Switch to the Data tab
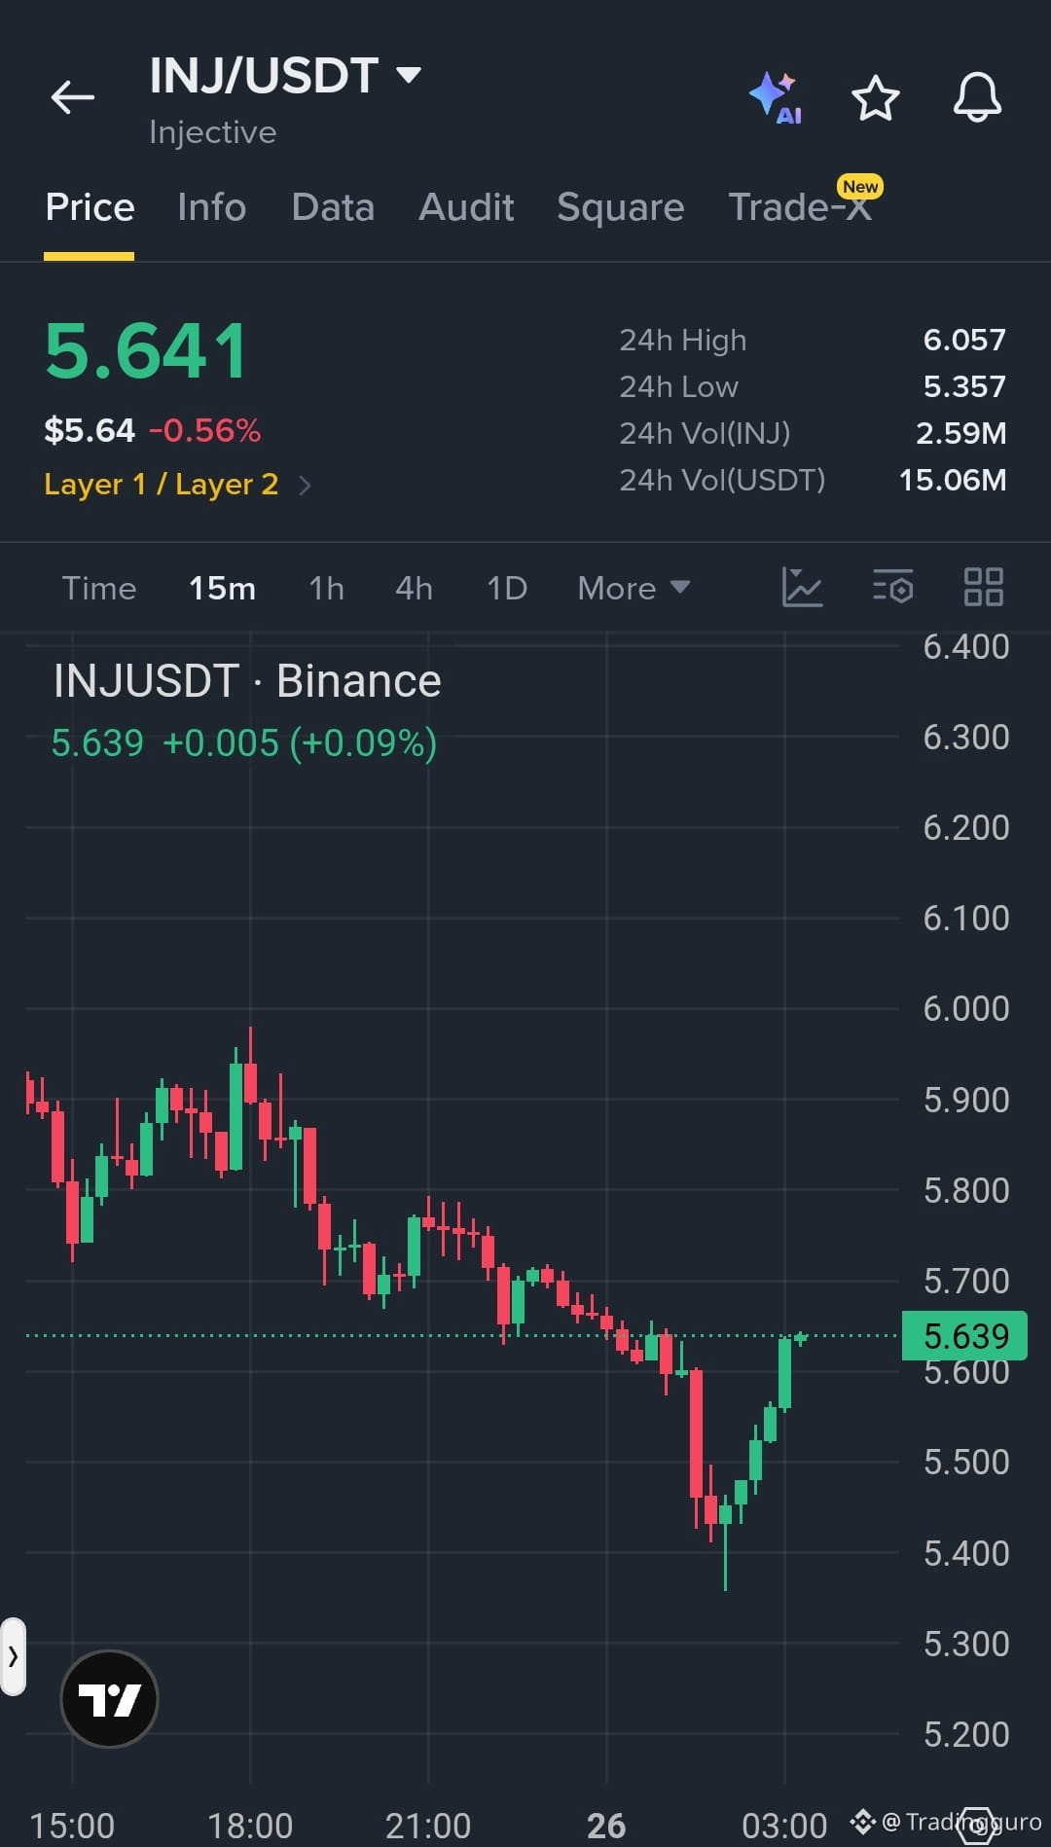 pyautogui.click(x=333, y=207)
